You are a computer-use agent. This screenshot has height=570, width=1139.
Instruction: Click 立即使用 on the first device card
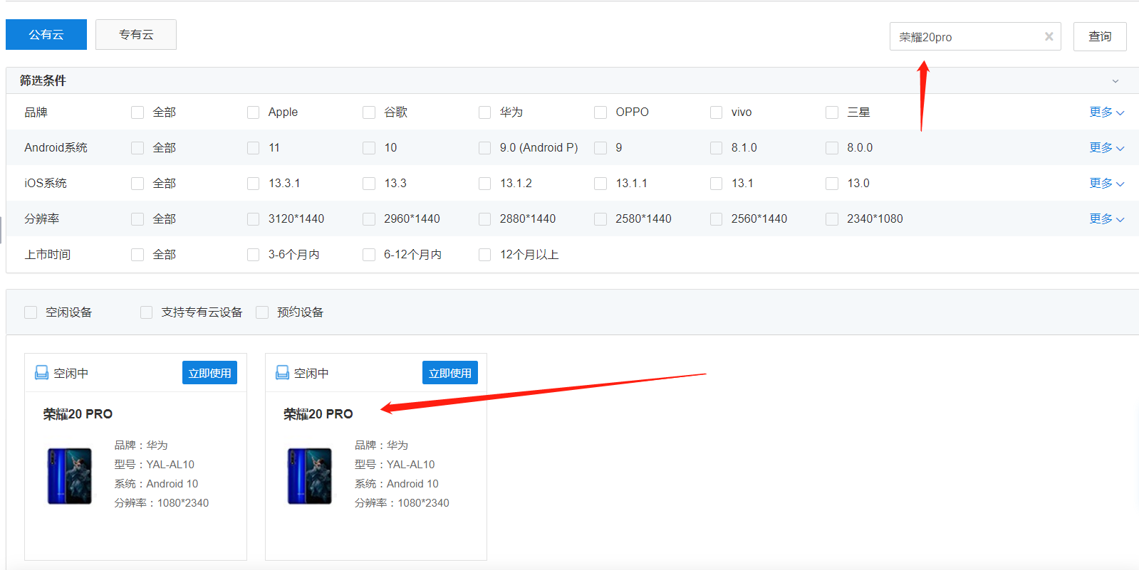(x=209, y=373)
